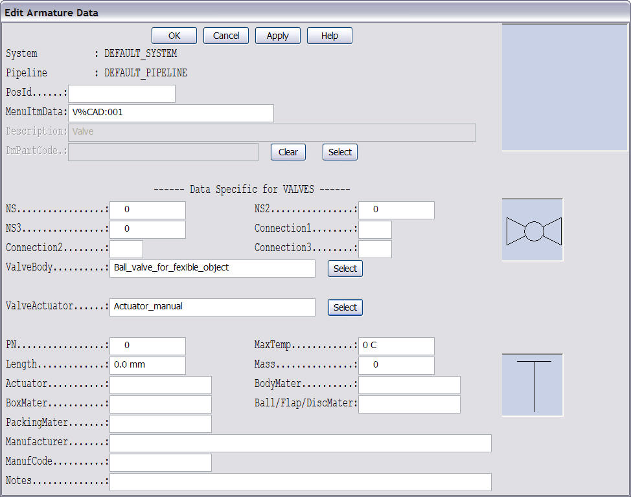
Task: Edit the NS value field
Action: click(x=148, y=210)
